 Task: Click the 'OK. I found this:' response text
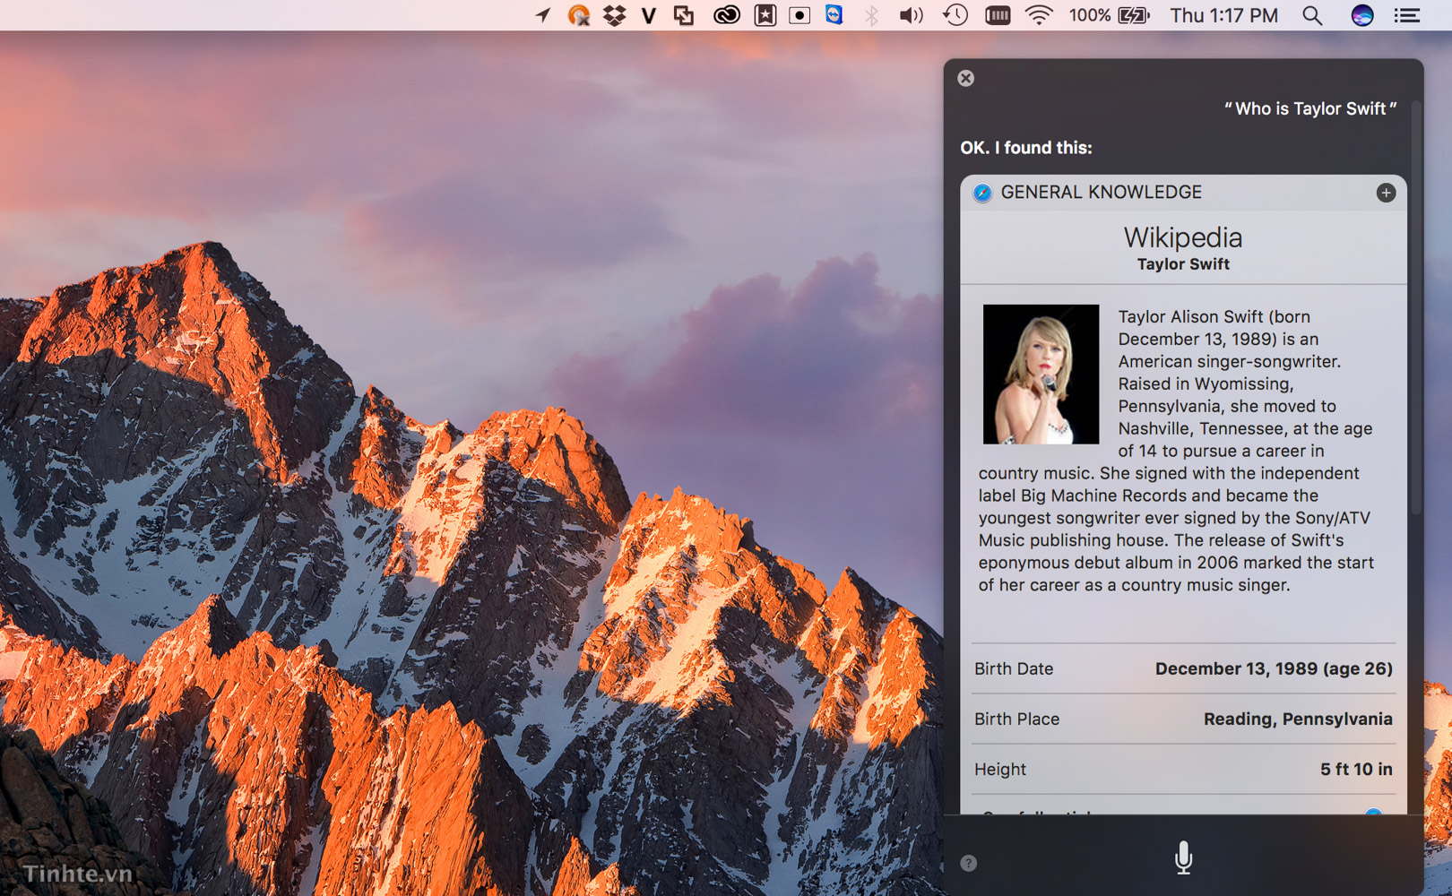1026,148
